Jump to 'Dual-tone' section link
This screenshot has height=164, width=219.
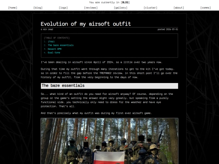coord(54,53)
